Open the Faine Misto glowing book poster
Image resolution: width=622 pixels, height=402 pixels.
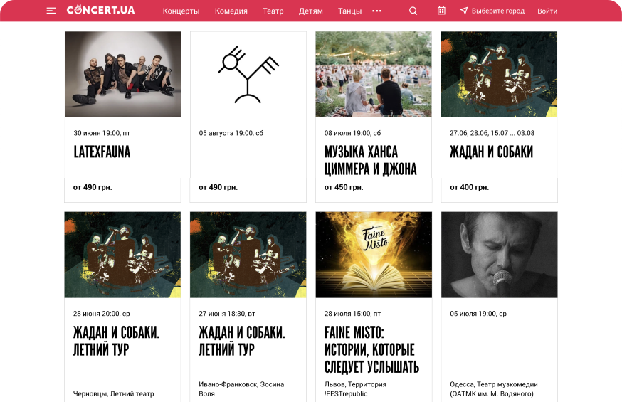click(374, 255)
